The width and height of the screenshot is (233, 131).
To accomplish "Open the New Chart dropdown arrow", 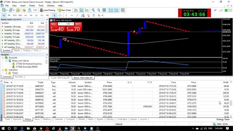I will coord(7,10).
